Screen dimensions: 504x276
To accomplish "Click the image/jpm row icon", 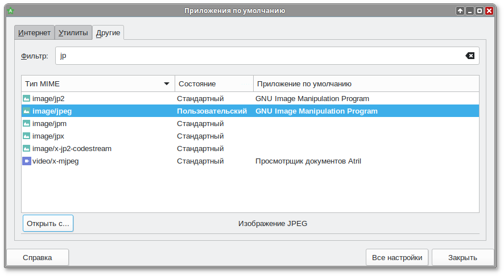I will click(26, 124).
